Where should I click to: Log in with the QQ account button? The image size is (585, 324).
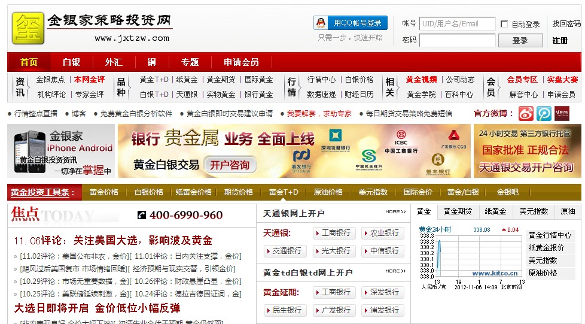tap(351, 23)
